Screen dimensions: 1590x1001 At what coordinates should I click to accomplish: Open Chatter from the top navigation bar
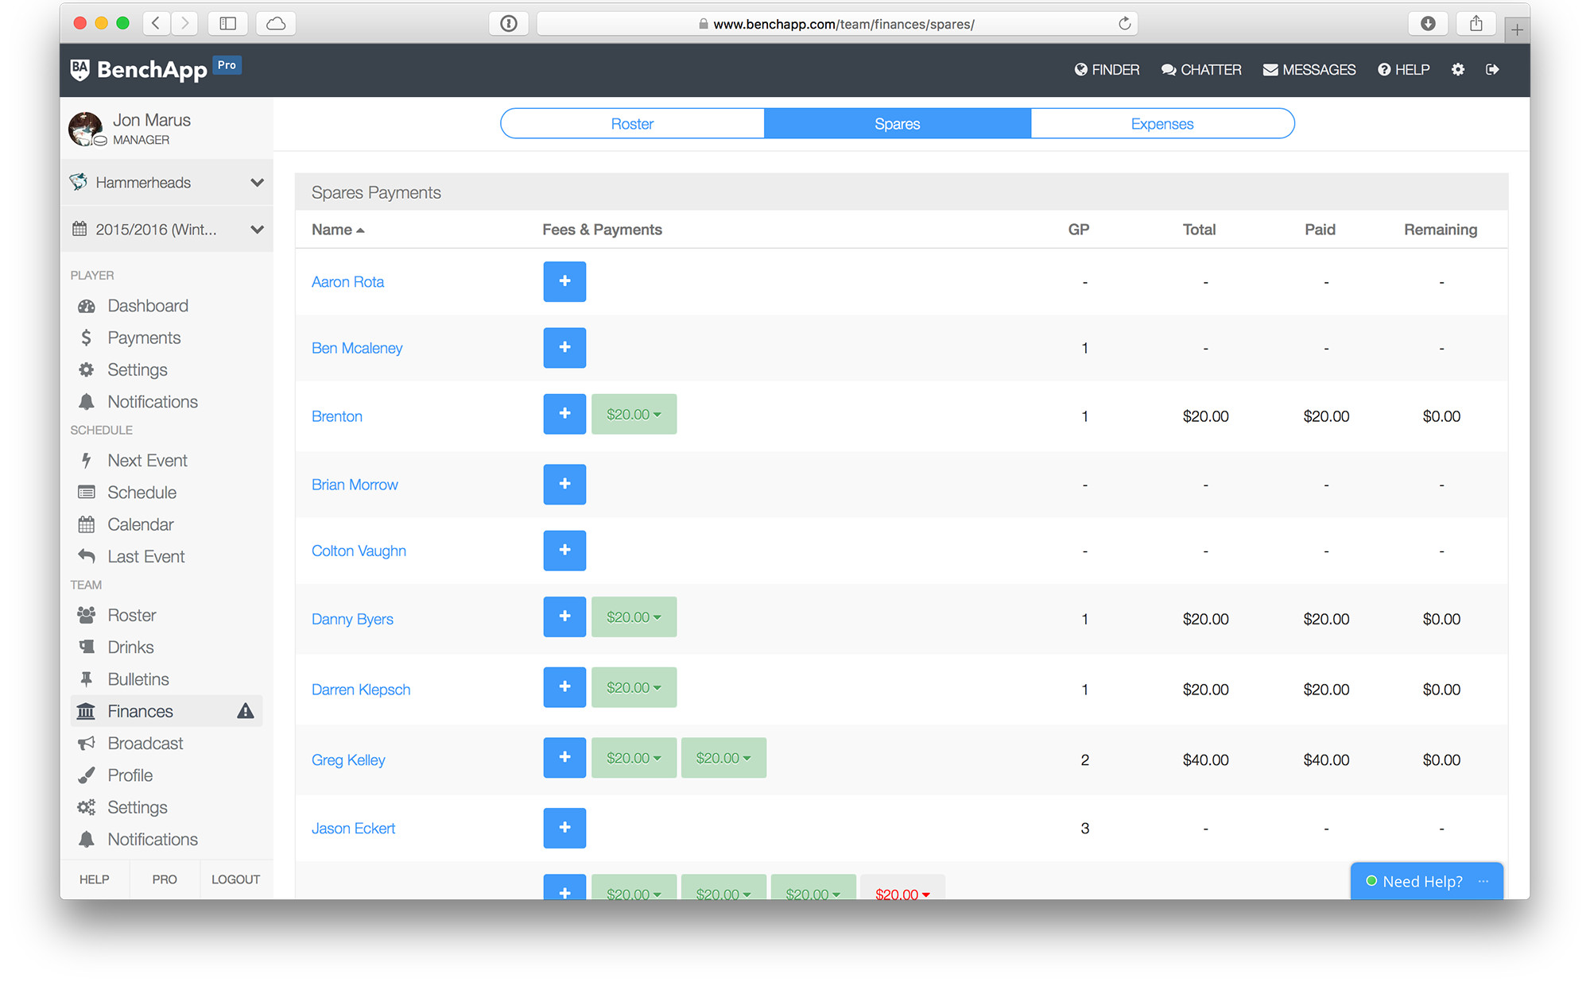[1200, 70]
